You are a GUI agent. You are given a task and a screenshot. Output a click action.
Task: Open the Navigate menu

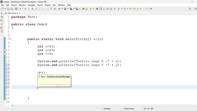pos(31,5)
